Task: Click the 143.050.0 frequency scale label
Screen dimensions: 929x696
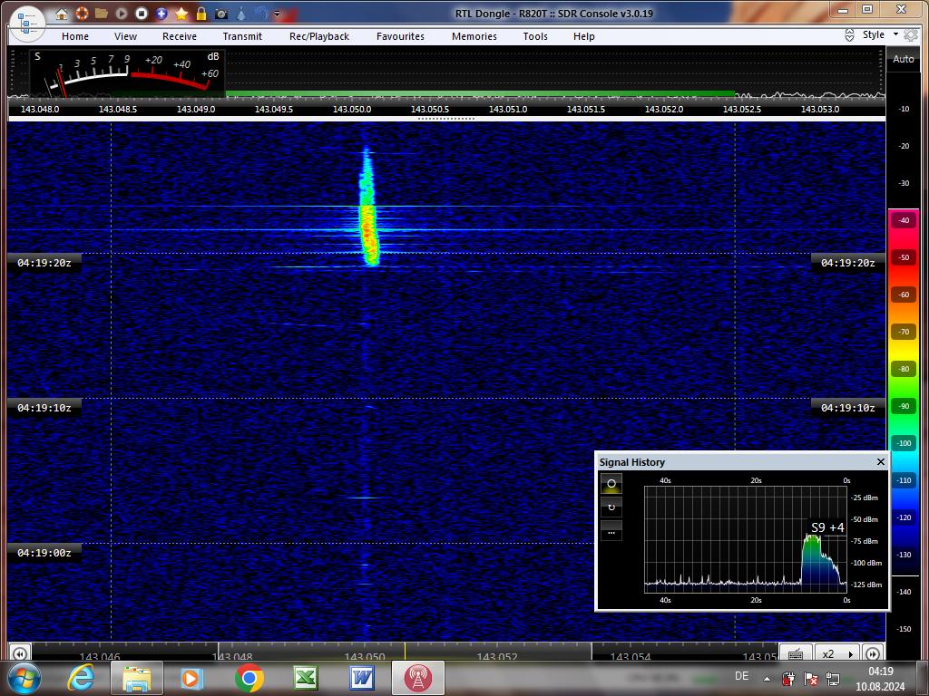Action: point(352,110)
